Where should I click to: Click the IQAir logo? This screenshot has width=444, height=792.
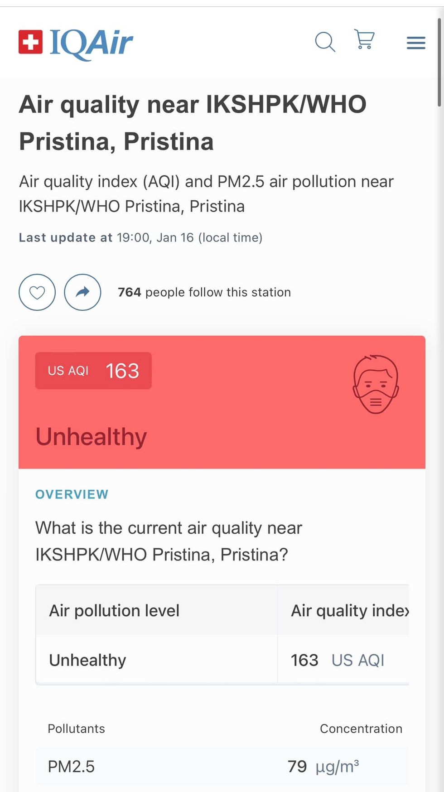(x=91, y=43)
